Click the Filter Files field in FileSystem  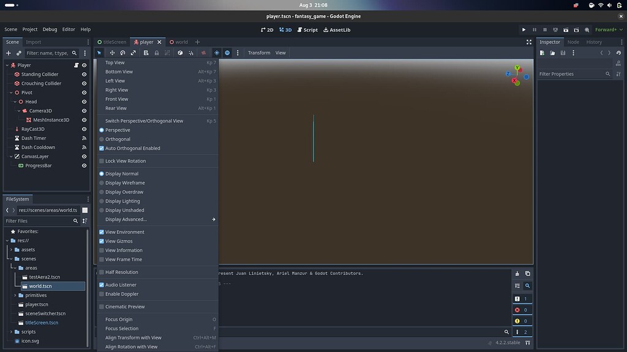click(37, 221)
